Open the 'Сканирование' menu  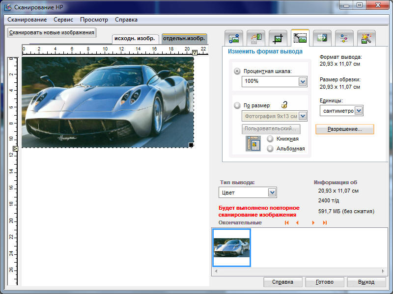(x=27, y=20)
